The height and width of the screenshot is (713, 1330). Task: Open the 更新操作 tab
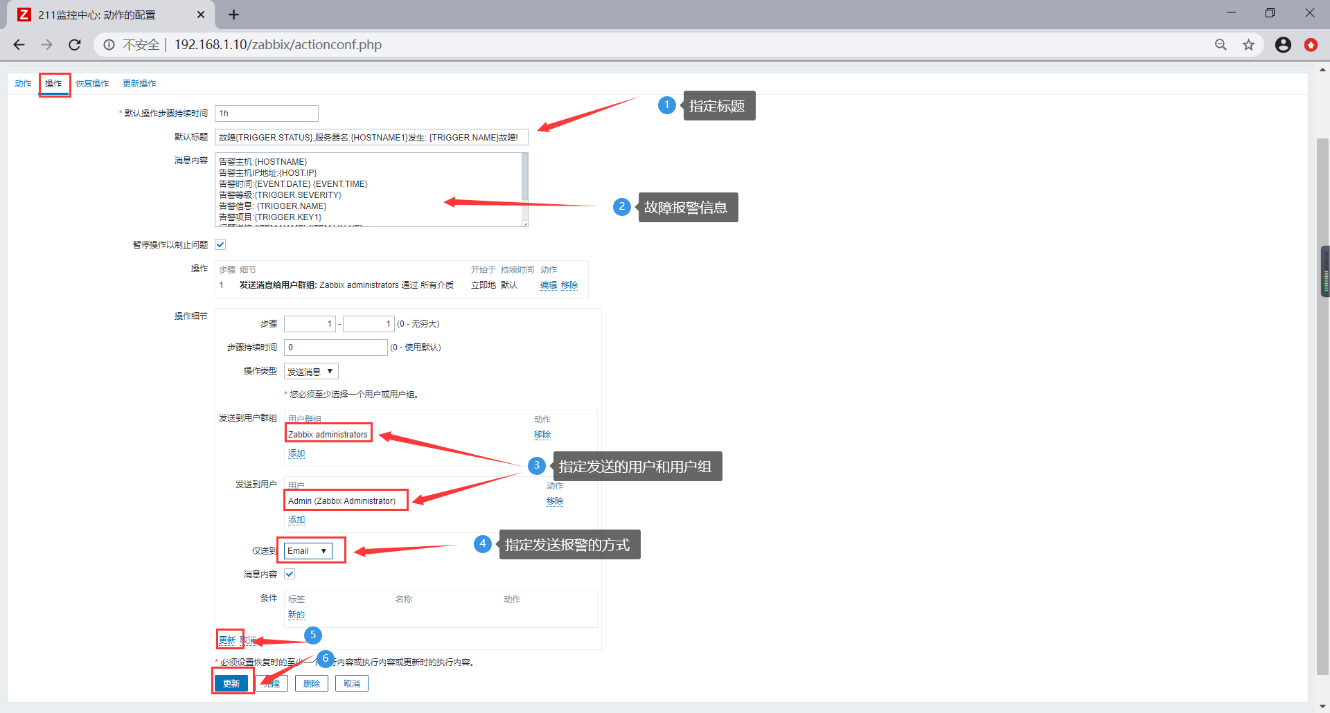tap(139, 84)
